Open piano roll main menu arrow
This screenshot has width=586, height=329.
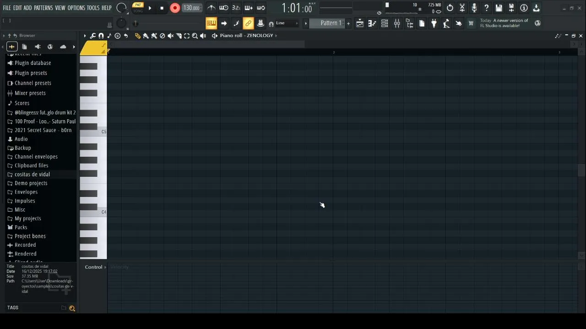point(85,36)
